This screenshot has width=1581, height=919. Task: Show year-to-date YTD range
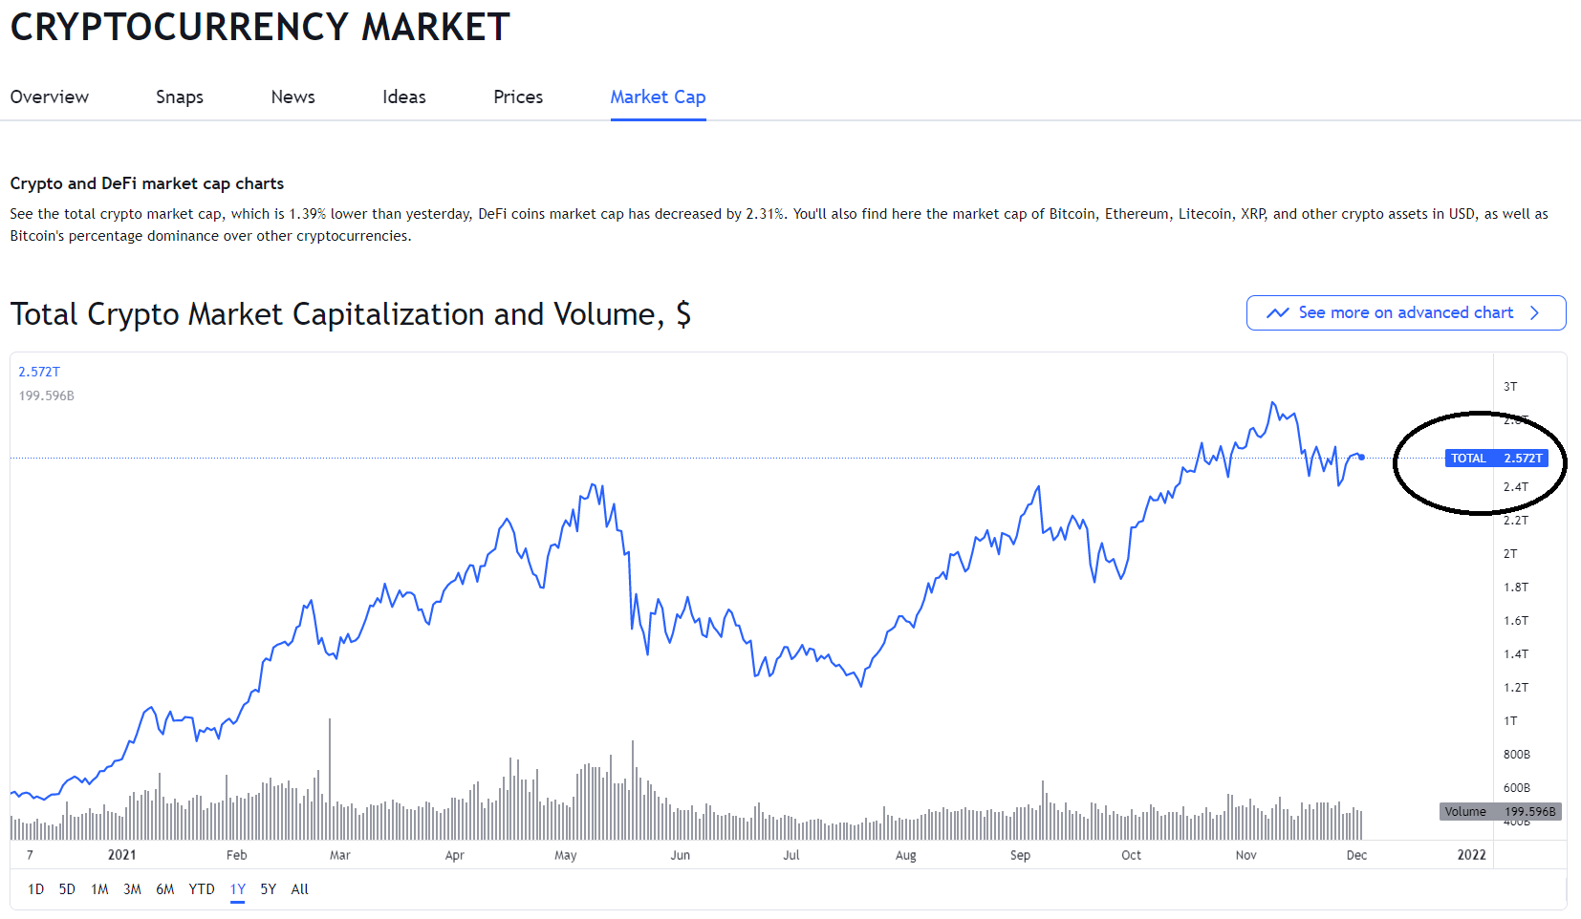coord(202,889)
